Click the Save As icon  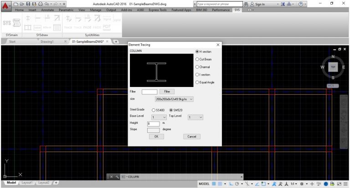click(34, 4)
